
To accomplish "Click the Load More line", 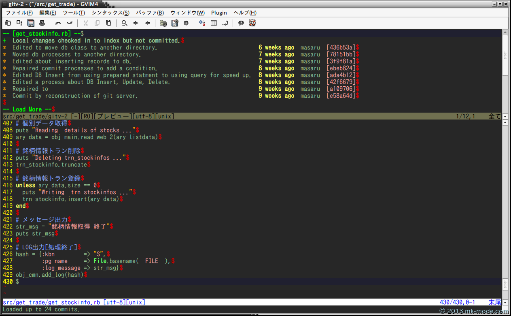I will 28,109.
